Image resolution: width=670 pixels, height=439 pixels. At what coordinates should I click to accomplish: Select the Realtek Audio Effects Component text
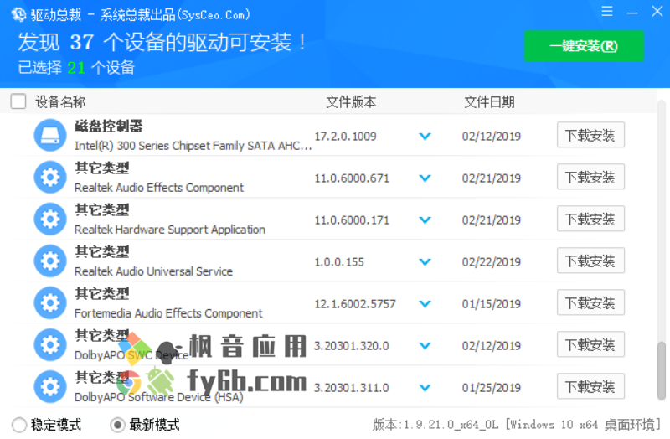[x=159, y=188]
